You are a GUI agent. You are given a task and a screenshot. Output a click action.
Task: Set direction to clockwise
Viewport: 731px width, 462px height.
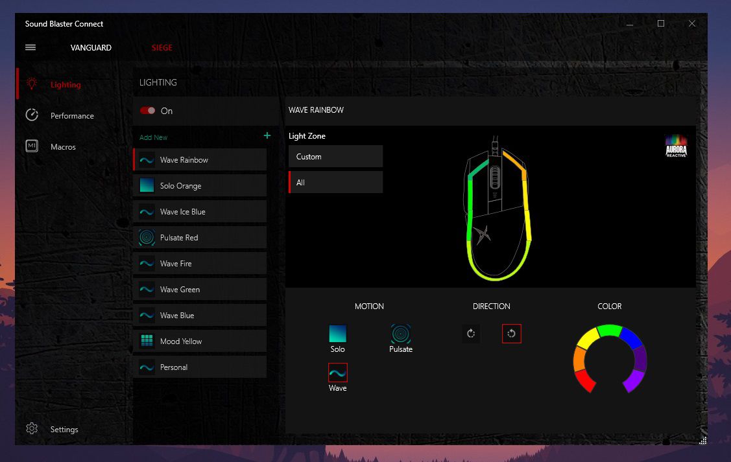tap(471, 334)
